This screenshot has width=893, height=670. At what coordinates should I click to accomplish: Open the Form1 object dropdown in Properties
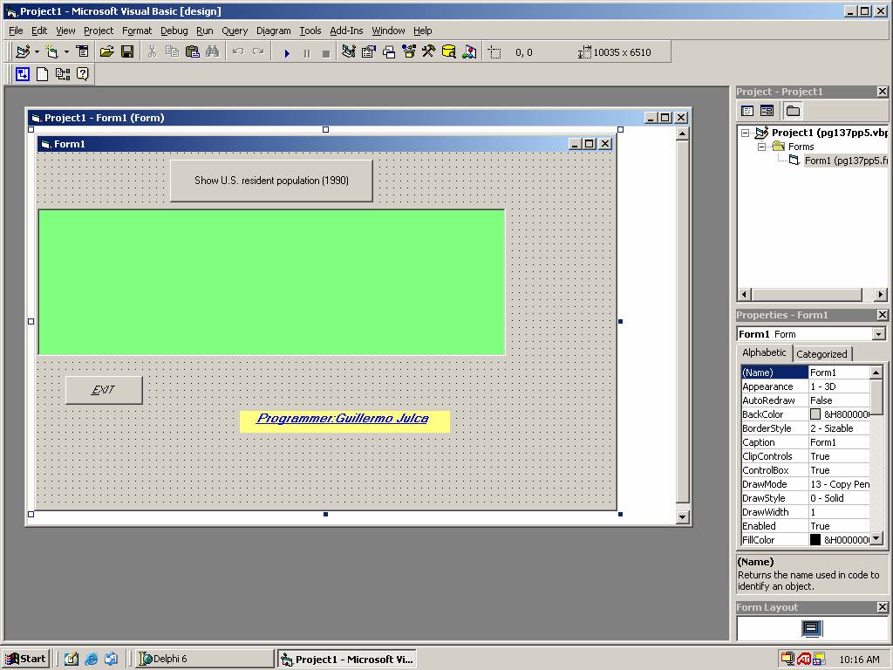coord(878,334)
